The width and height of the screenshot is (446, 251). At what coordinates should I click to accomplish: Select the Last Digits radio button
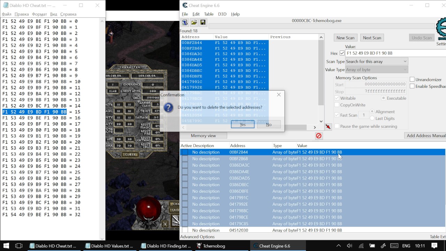point(372,118)
